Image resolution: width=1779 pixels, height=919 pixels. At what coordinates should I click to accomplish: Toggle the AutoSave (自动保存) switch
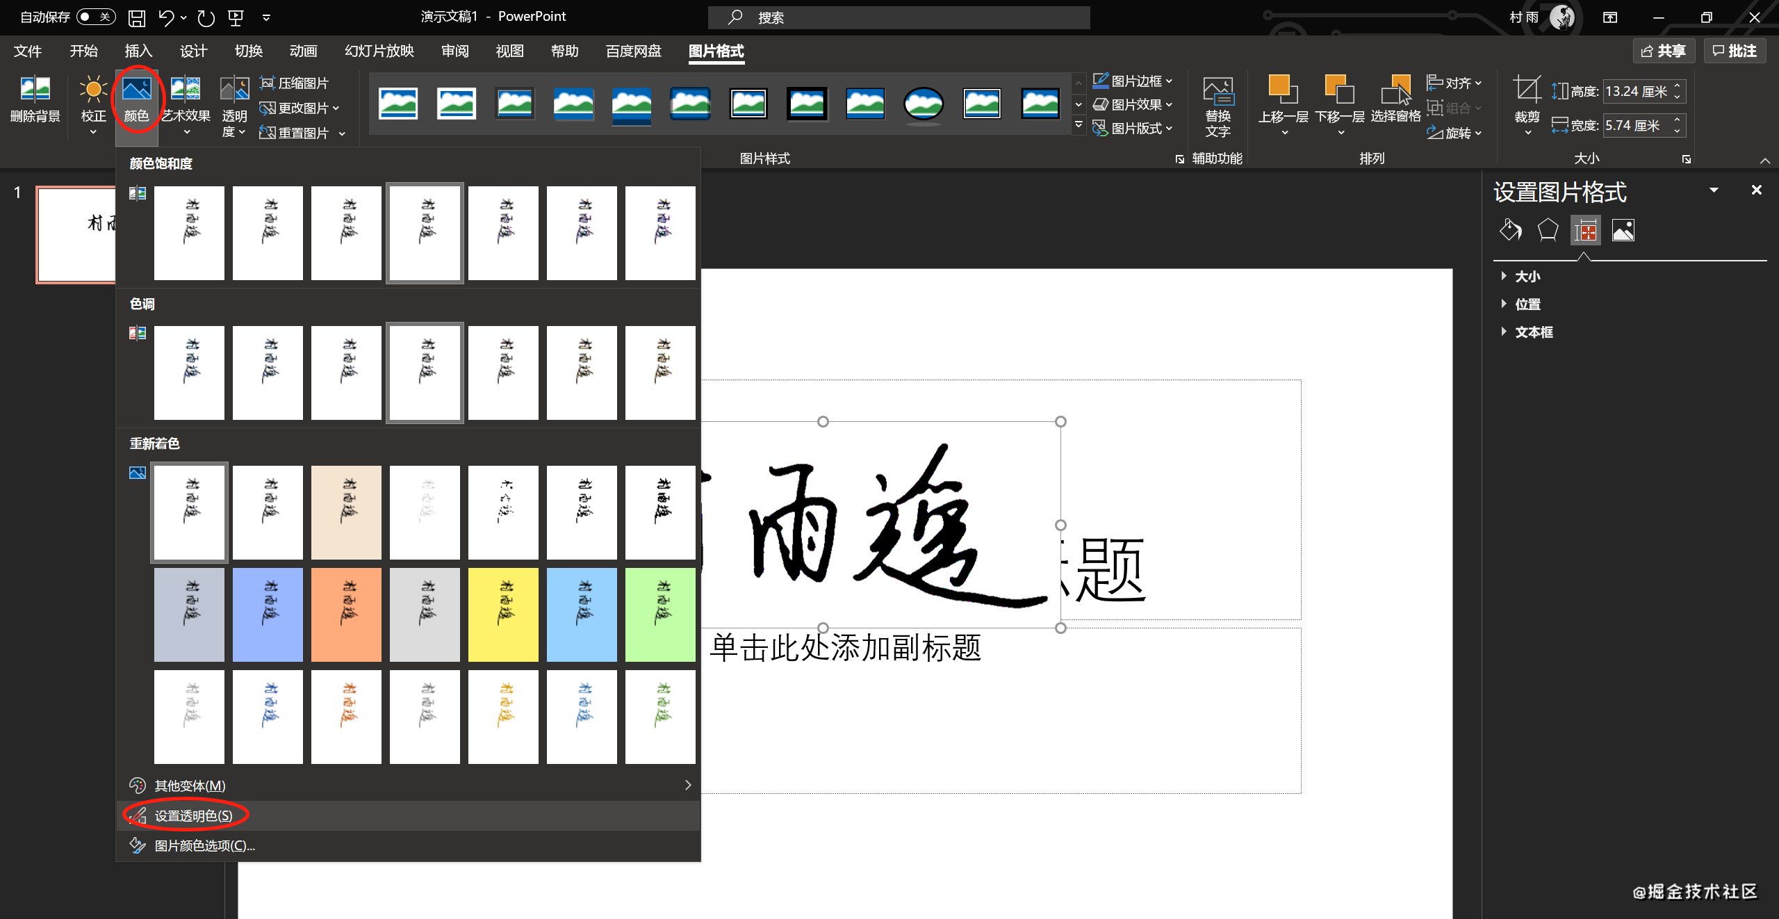pyautogui.click(x=96, y=17)
